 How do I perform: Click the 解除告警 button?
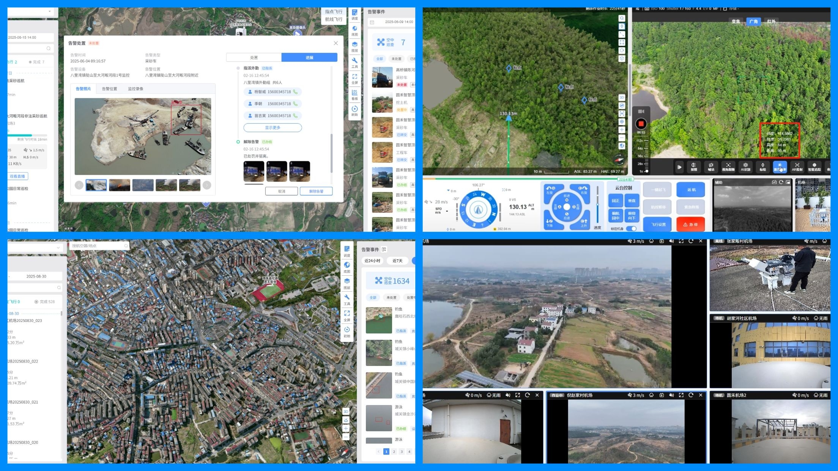316,191
